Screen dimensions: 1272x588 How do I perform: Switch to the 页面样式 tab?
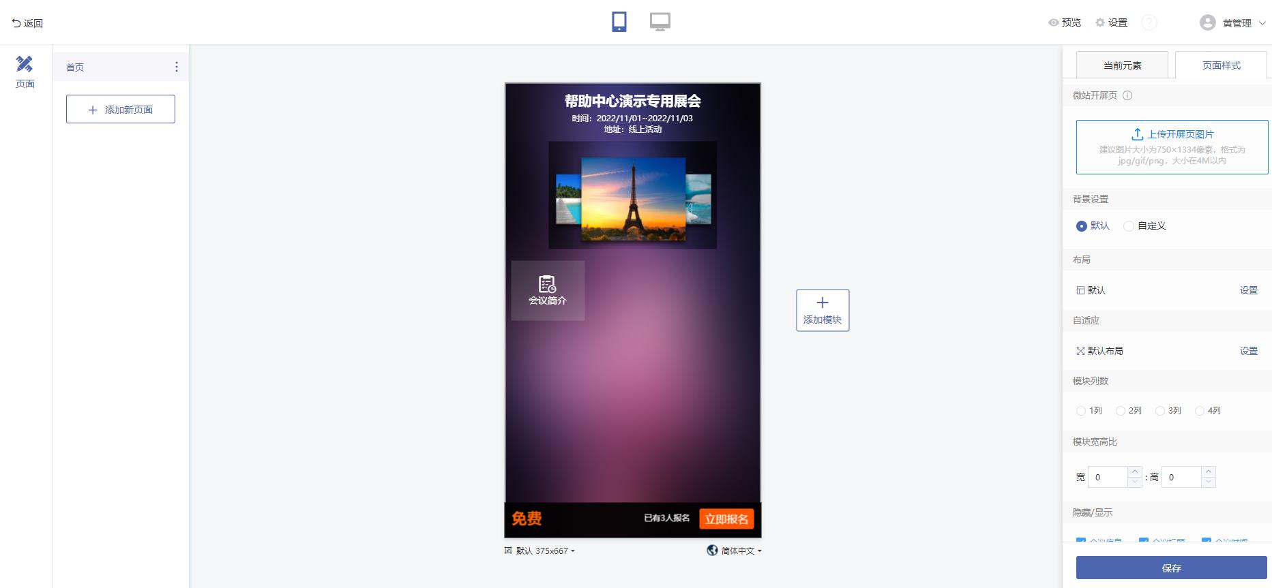(x=1221, y=65)
